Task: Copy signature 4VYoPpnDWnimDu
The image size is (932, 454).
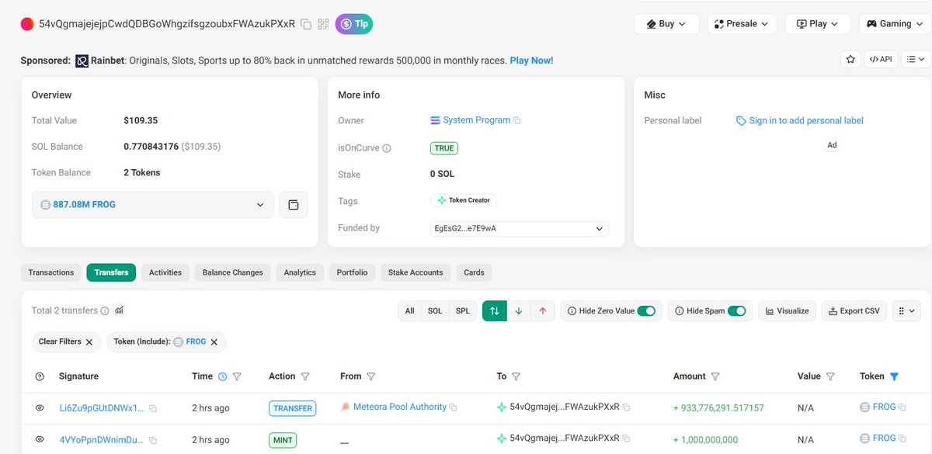Action: [153, 440]
